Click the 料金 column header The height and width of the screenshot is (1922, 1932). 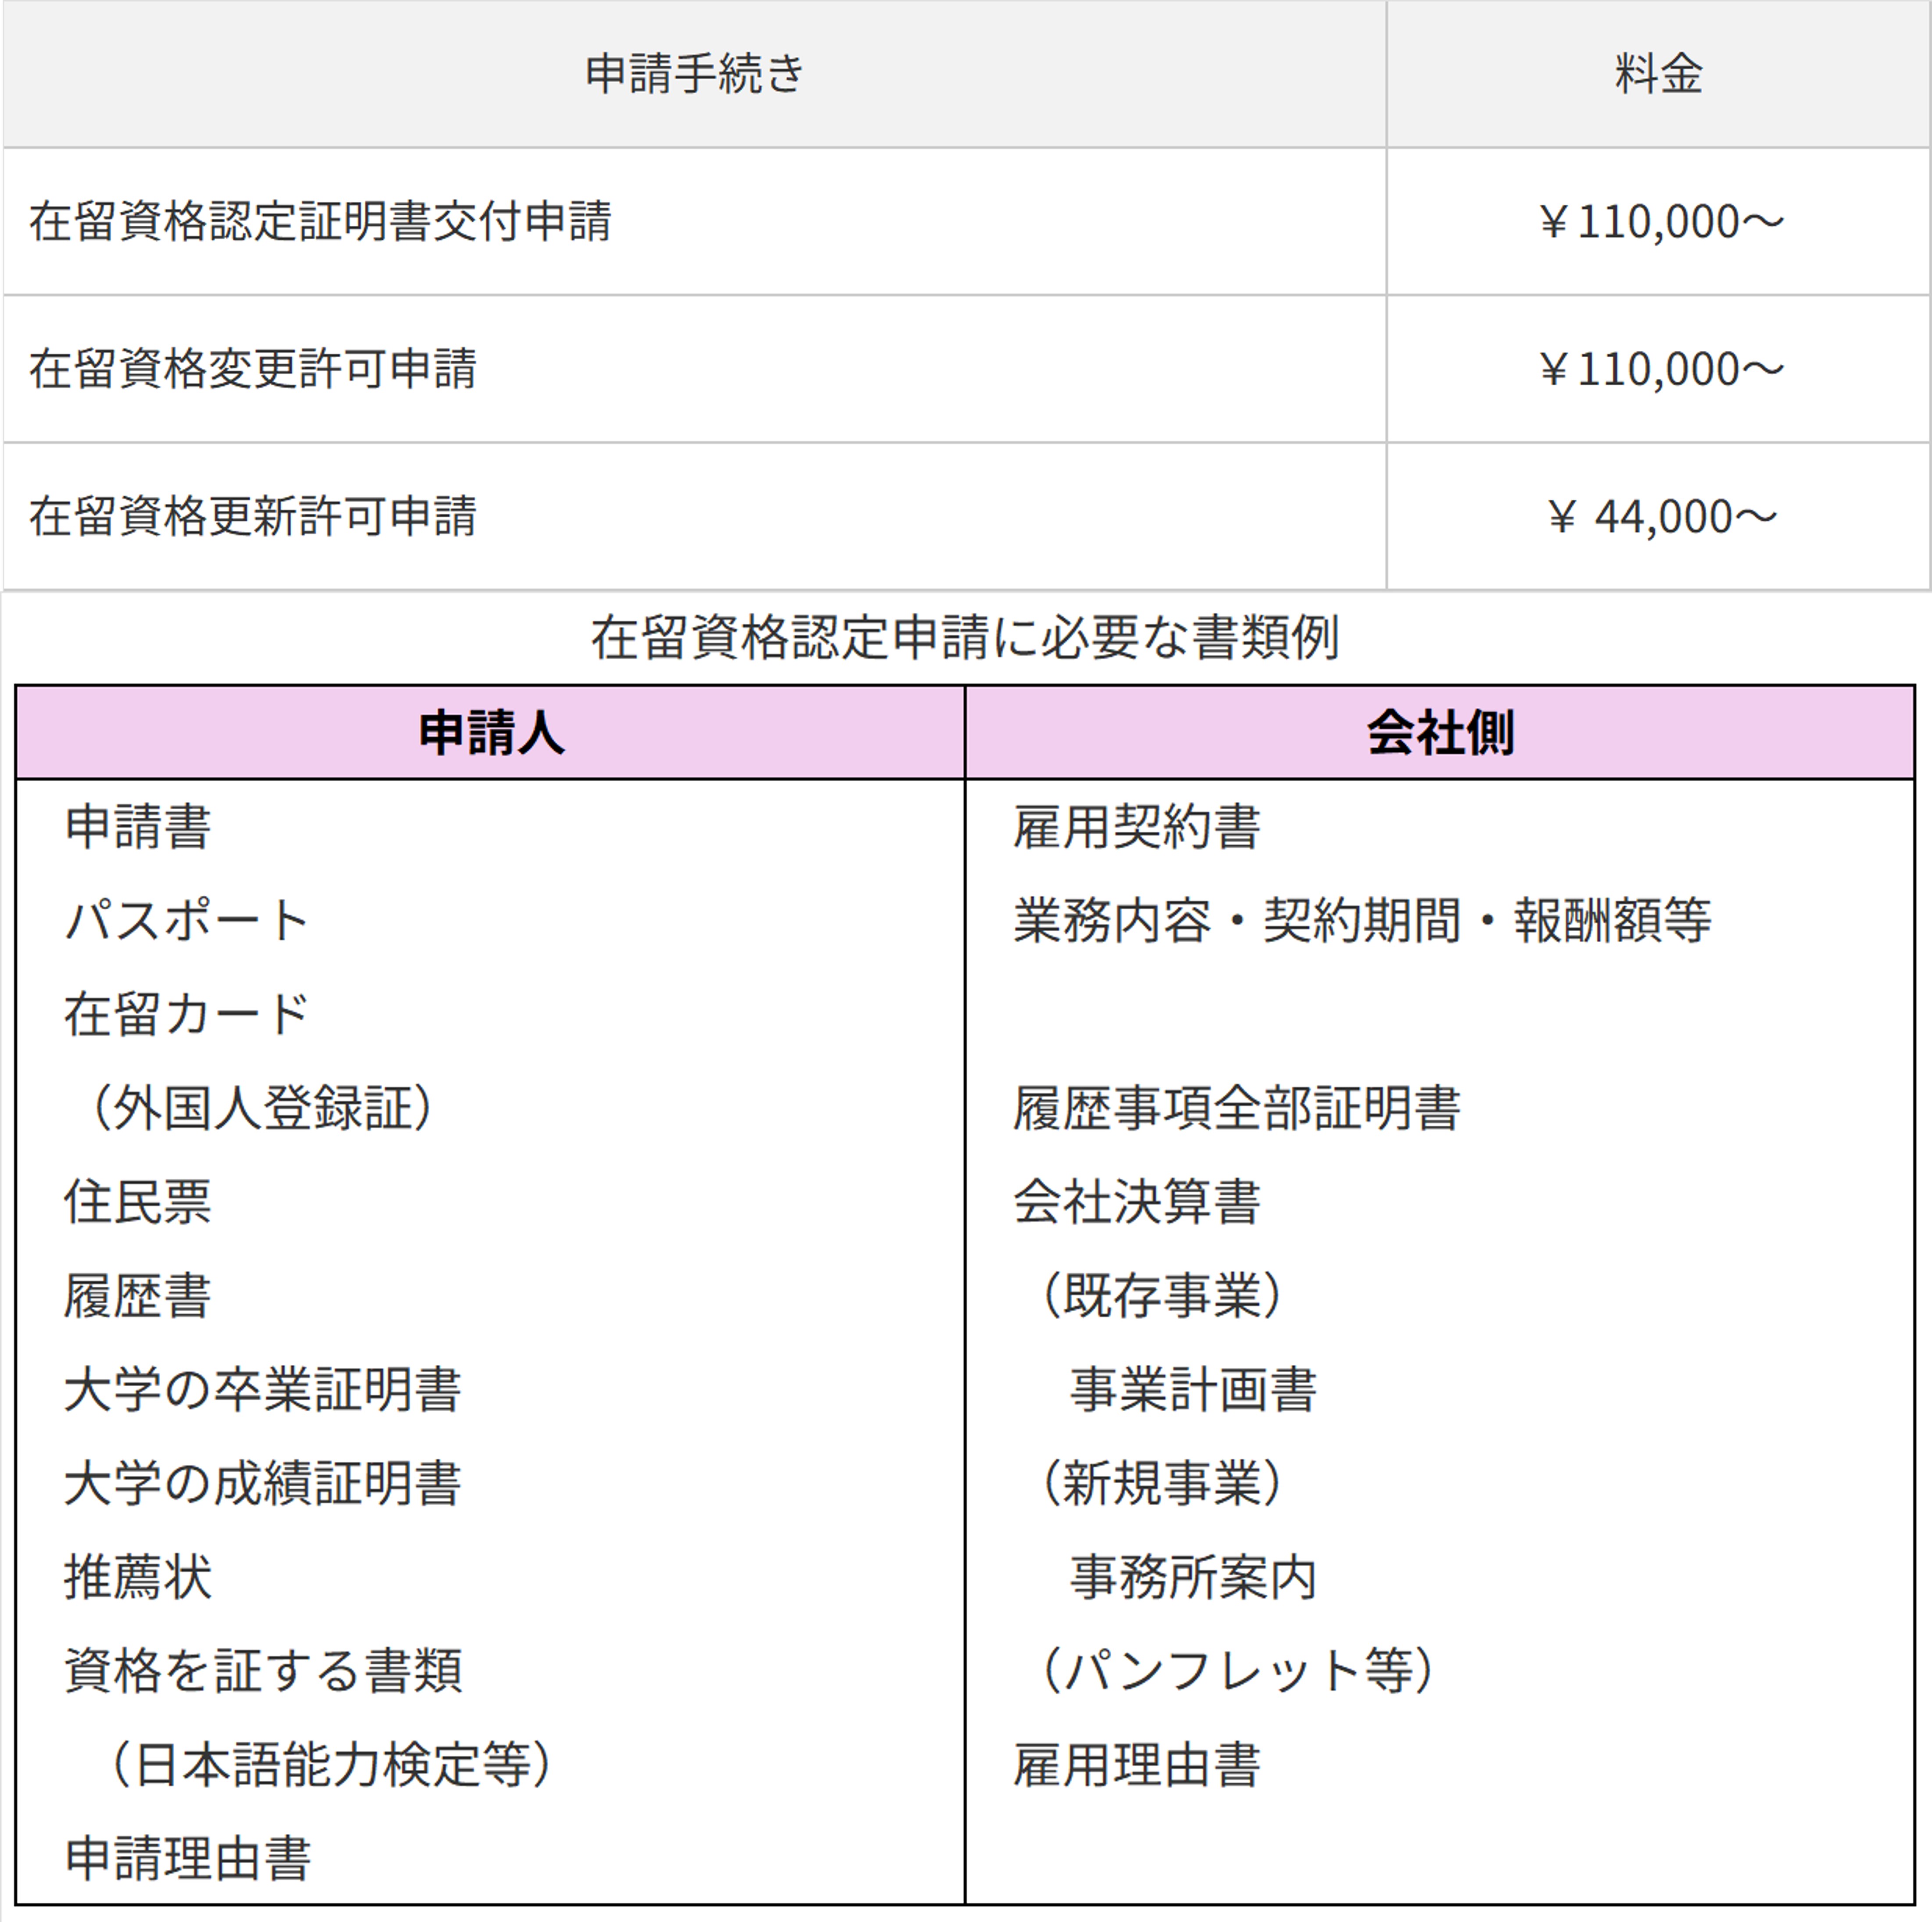click(x=1658, y=74)
